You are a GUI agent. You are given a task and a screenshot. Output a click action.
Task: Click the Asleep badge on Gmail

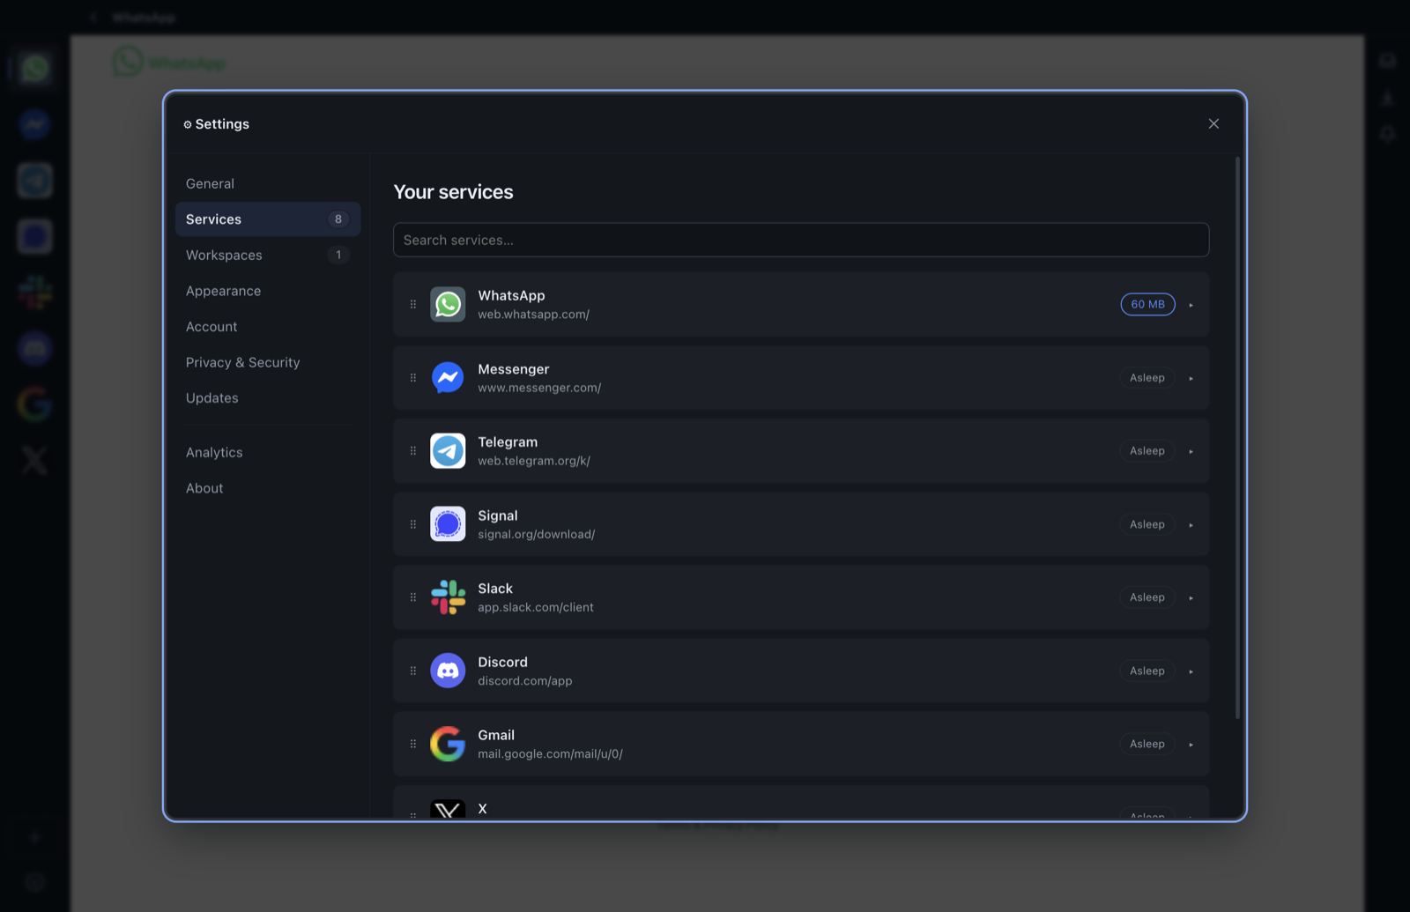point(1147,744)
